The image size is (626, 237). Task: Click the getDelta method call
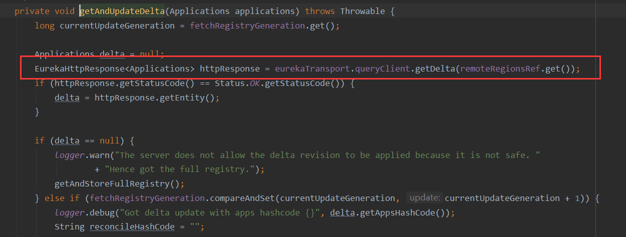coord(434,68)
